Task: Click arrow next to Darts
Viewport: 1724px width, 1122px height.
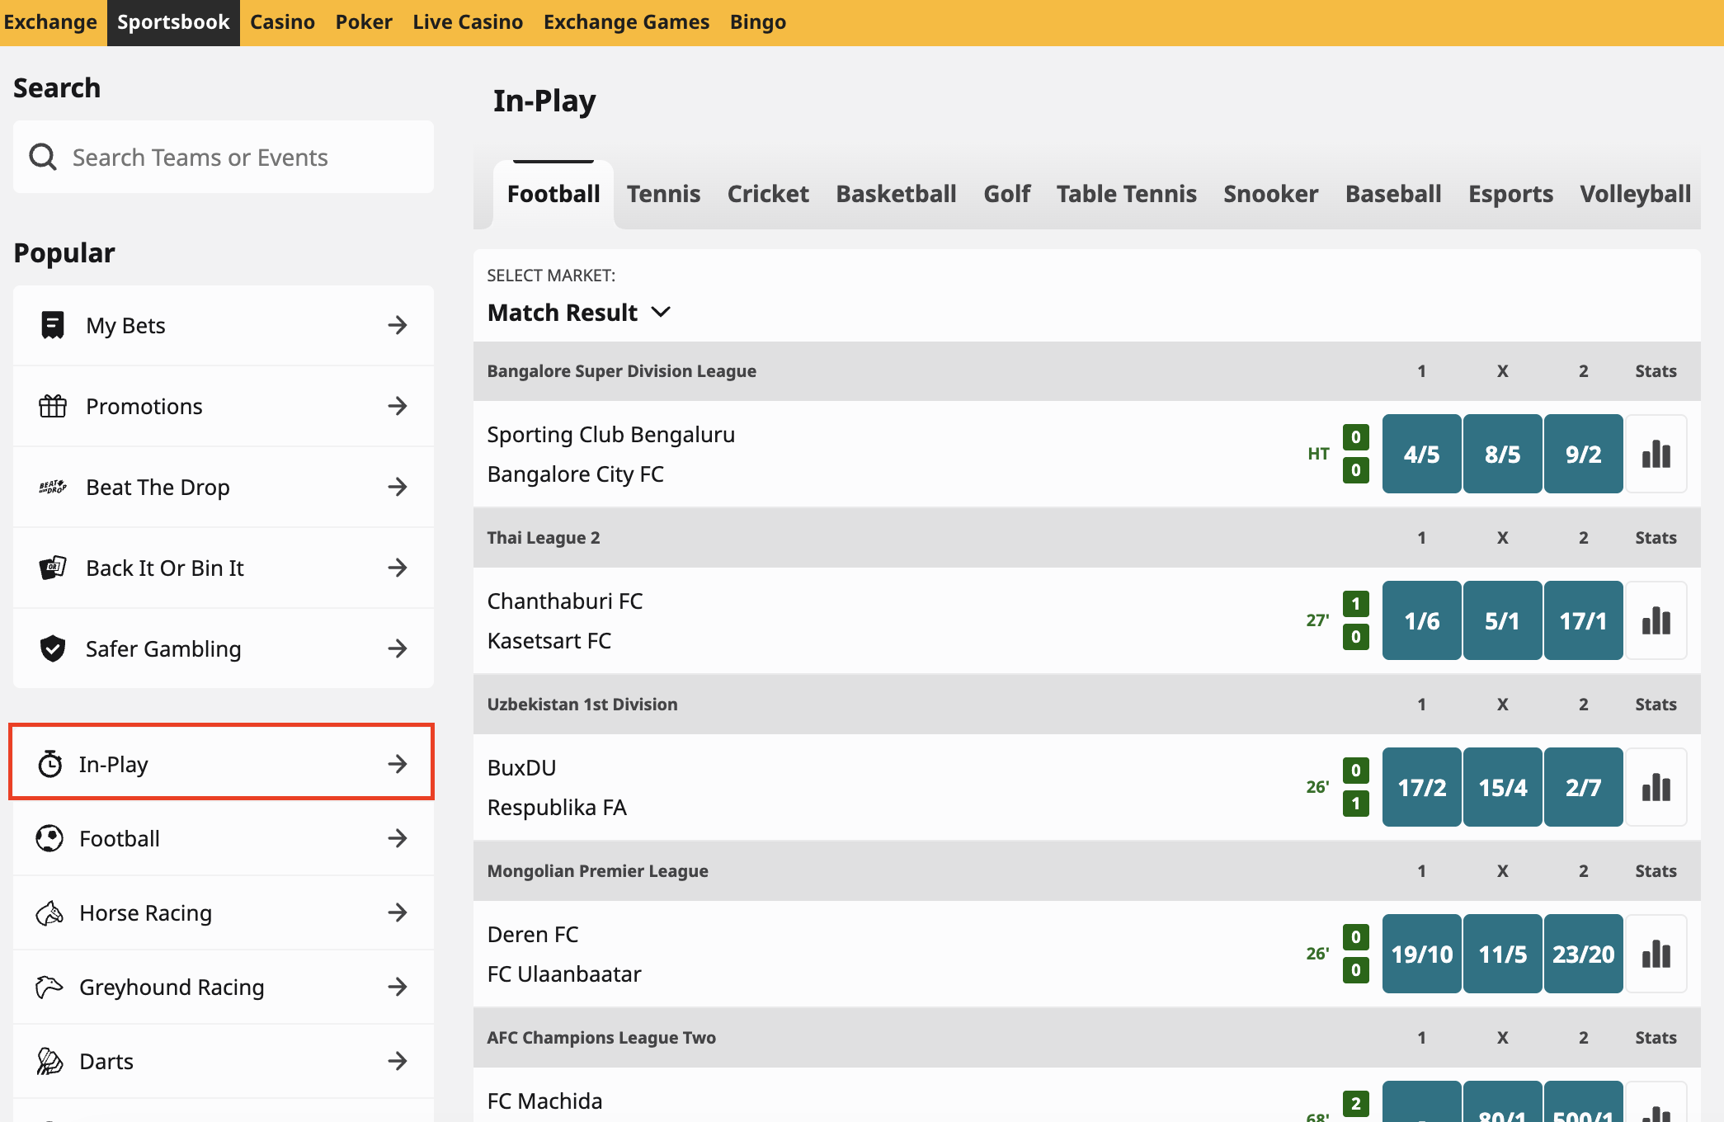Action: [x=398, y=1061]
